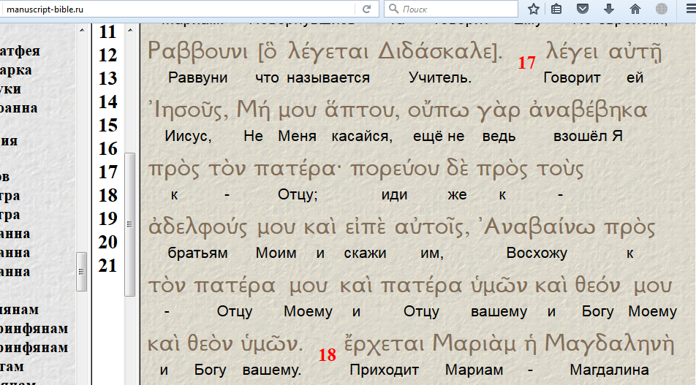Select chapter 14 from the chapter list

point(107,102)
